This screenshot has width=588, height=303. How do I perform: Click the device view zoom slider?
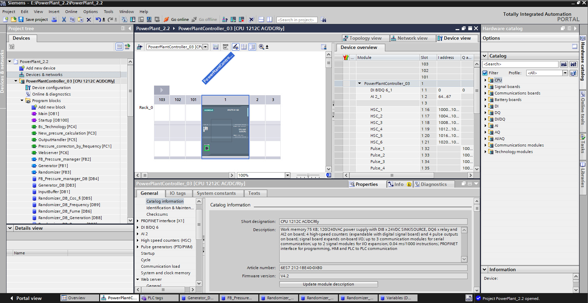click(x=308, y=175)
